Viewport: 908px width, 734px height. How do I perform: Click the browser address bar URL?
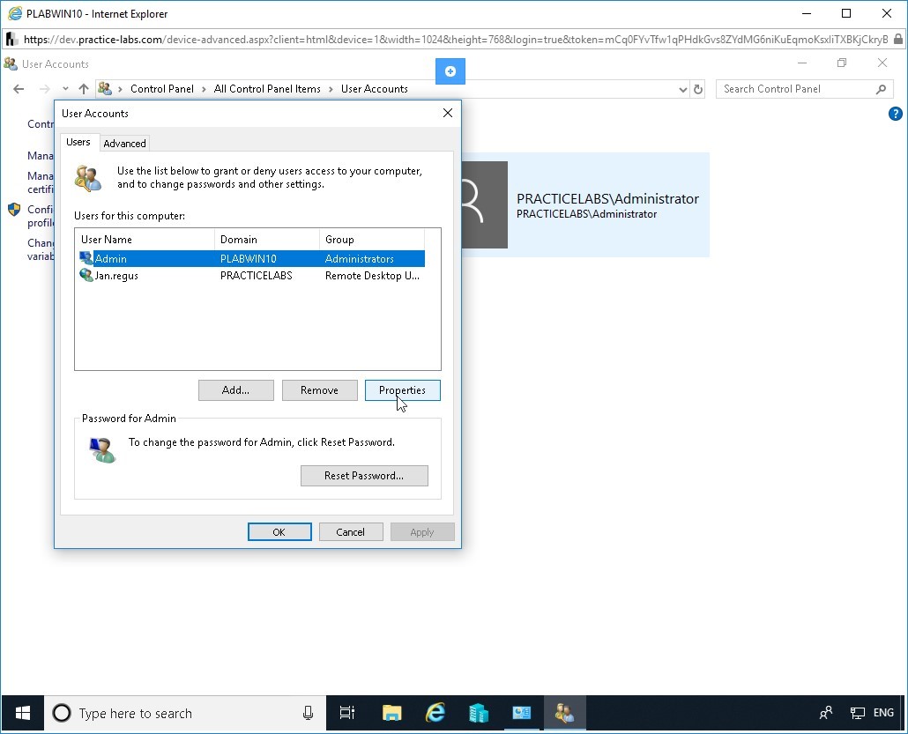click(x=455, y=40)
